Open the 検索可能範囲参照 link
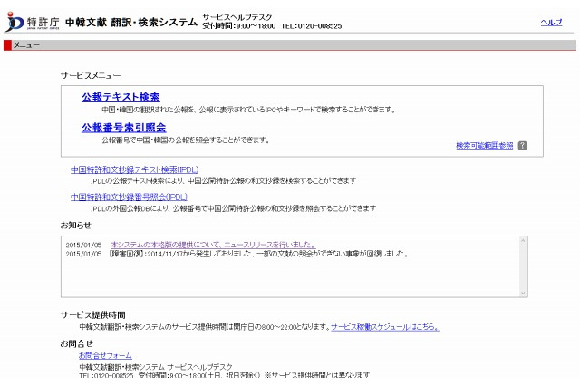580x386 pixels. point(484,145)
